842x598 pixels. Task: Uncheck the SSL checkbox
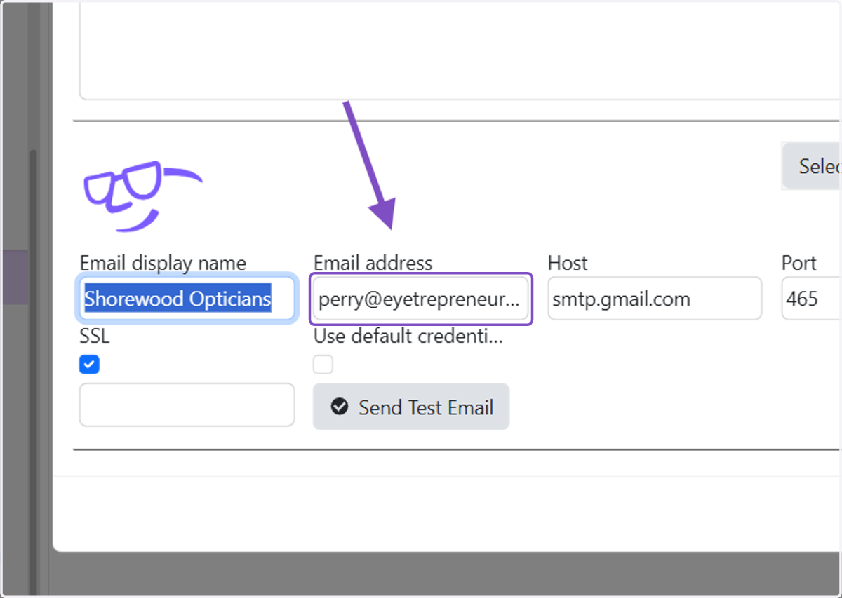click(x=90, y=365)
